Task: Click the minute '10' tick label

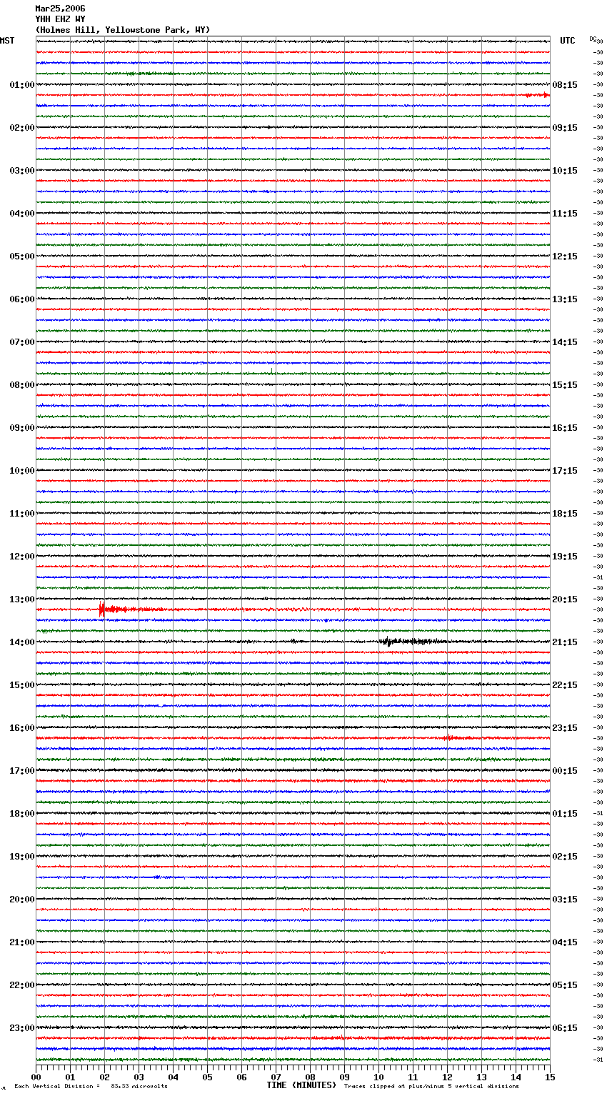Action: (378, 1077)
